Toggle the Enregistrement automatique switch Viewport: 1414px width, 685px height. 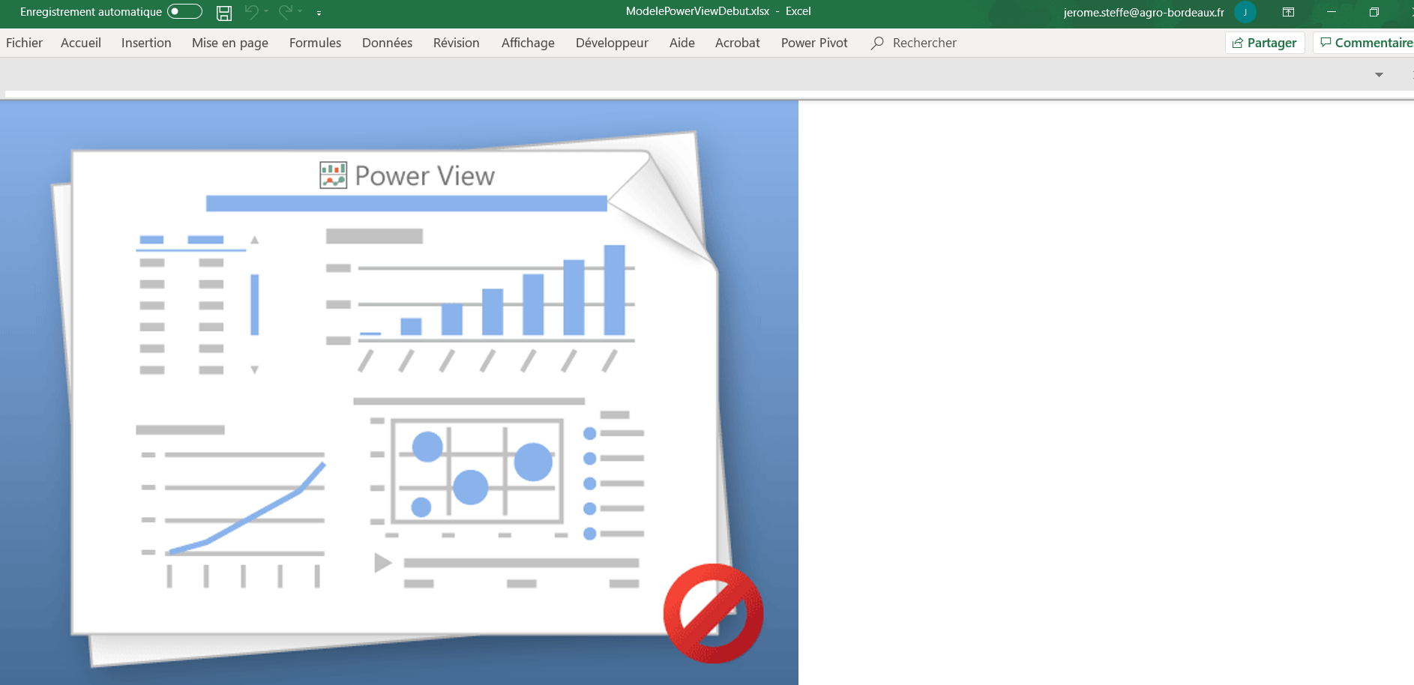[184, 11]
